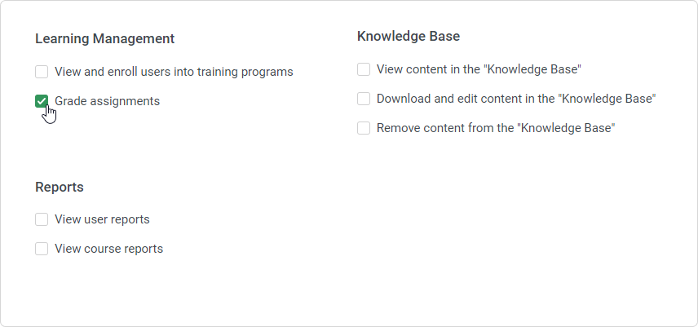This screenshot has width=698, height=327.
Task: Click the 'Grade assignments' label text
Action: (107, 101)
